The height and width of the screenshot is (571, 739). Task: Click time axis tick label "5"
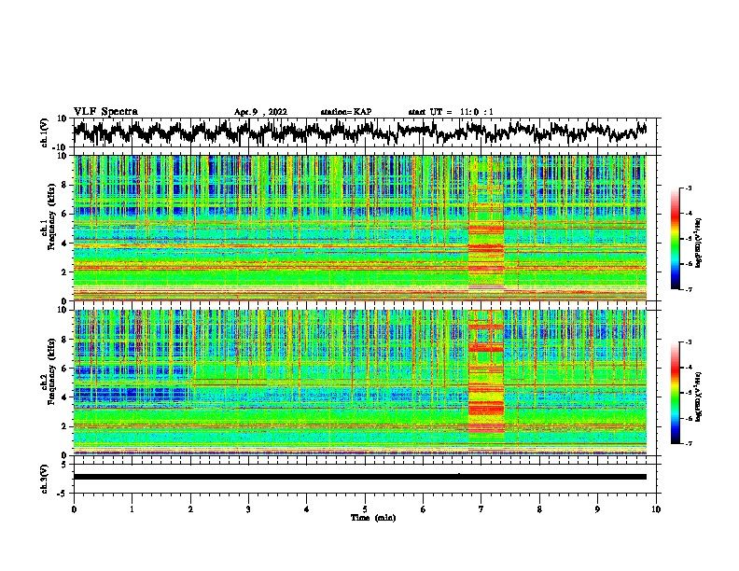pyautogui.click(x=365, y=509)
